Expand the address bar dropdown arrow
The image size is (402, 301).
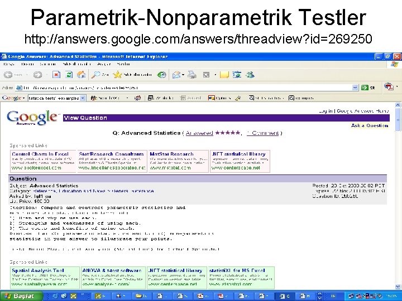[x=355, y=88]
